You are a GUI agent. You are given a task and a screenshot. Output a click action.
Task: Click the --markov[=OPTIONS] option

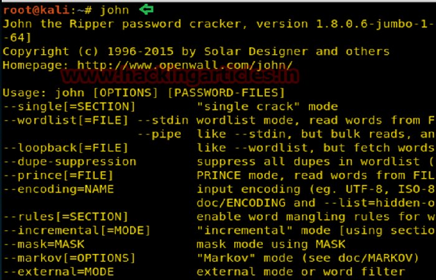[69, 258]
